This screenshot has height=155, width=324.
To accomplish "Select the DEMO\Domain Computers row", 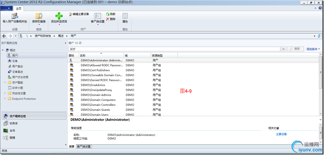I will [x=193, y=100].
